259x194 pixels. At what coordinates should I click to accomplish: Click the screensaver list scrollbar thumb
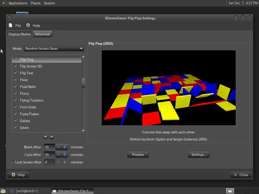[x=83, y=83]
